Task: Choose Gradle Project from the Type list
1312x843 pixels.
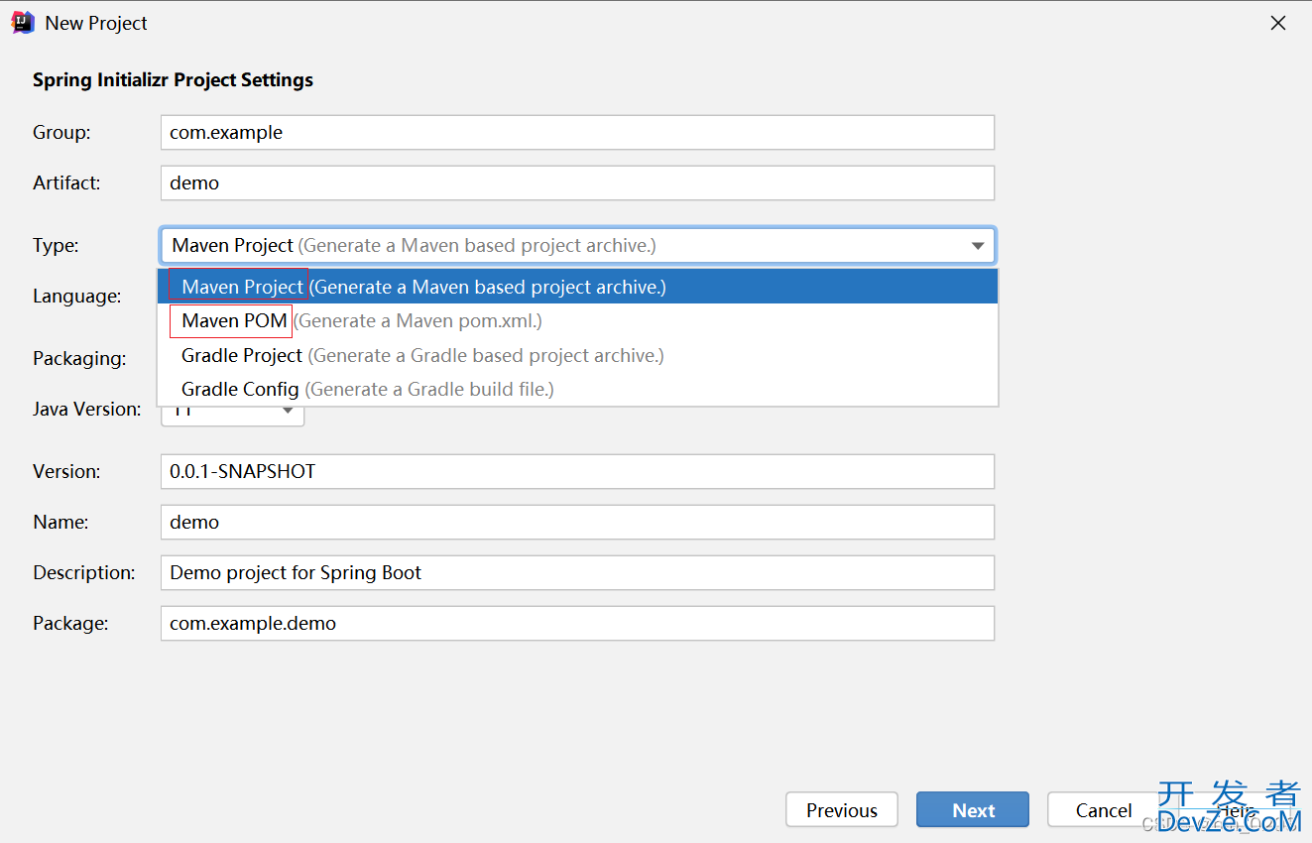Action: coord(577,355)
